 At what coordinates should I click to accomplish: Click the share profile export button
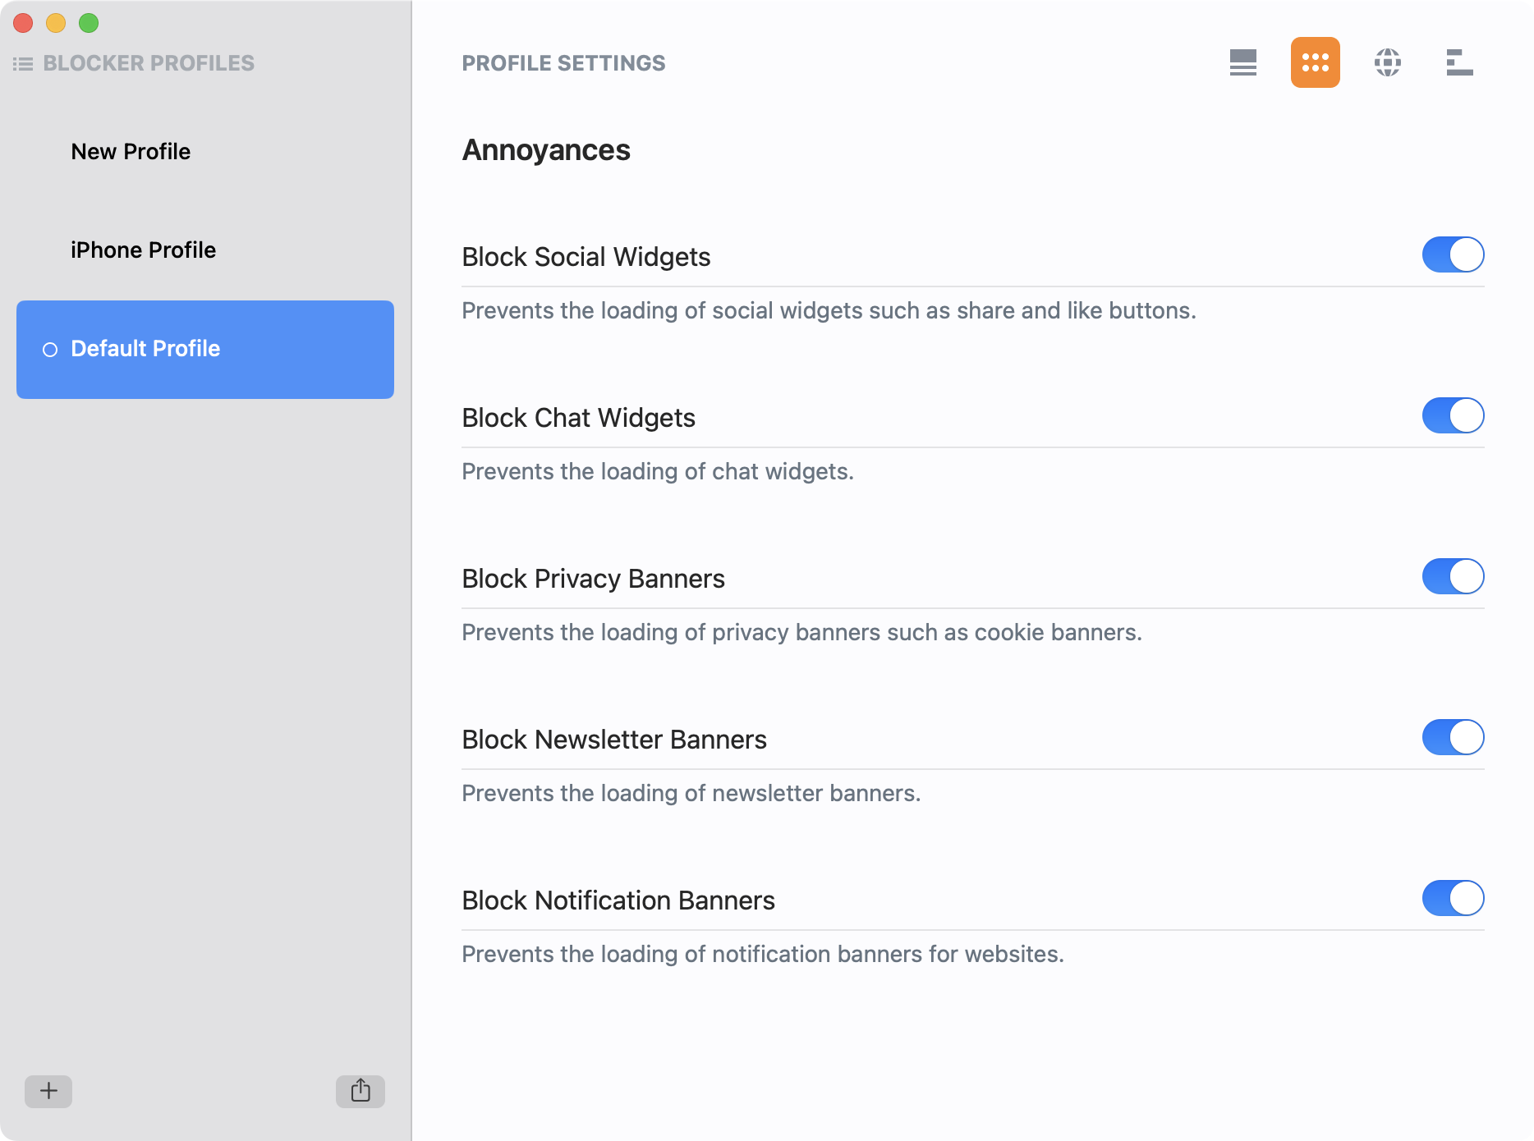pos(361,1091)
